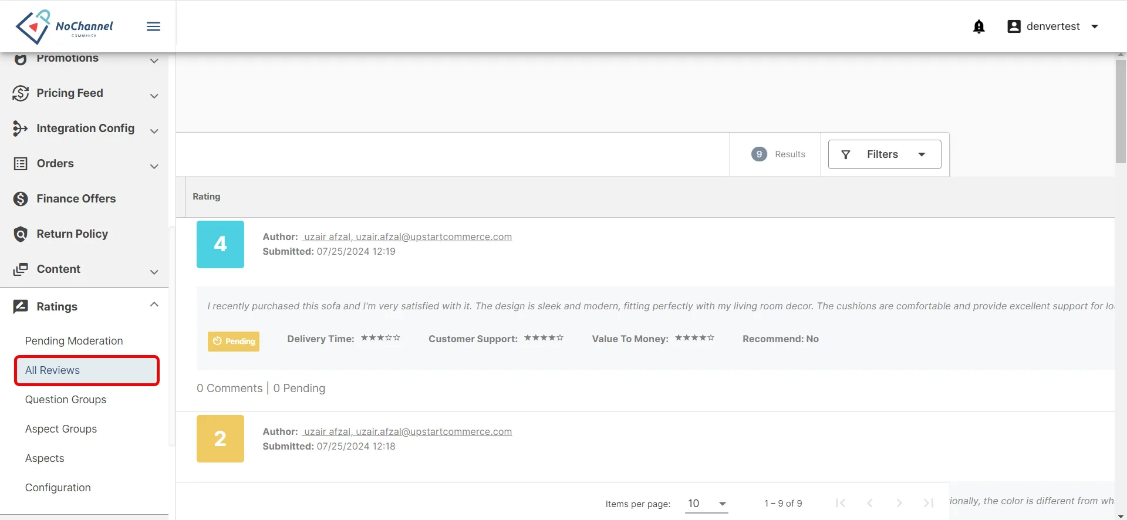Click the NoChannel Commerce logo

pyautogui.click(x=65, y=26)
